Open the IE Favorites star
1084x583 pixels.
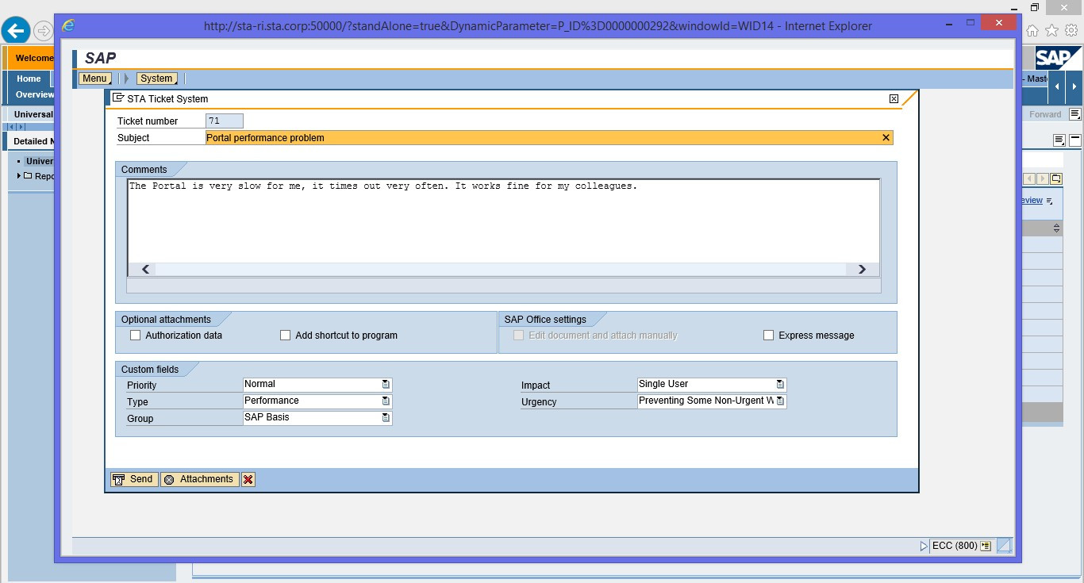(x=1051, y=31)
